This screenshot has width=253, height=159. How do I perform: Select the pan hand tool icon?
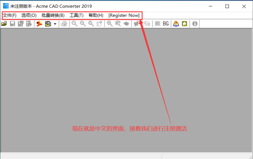point(99,24)
